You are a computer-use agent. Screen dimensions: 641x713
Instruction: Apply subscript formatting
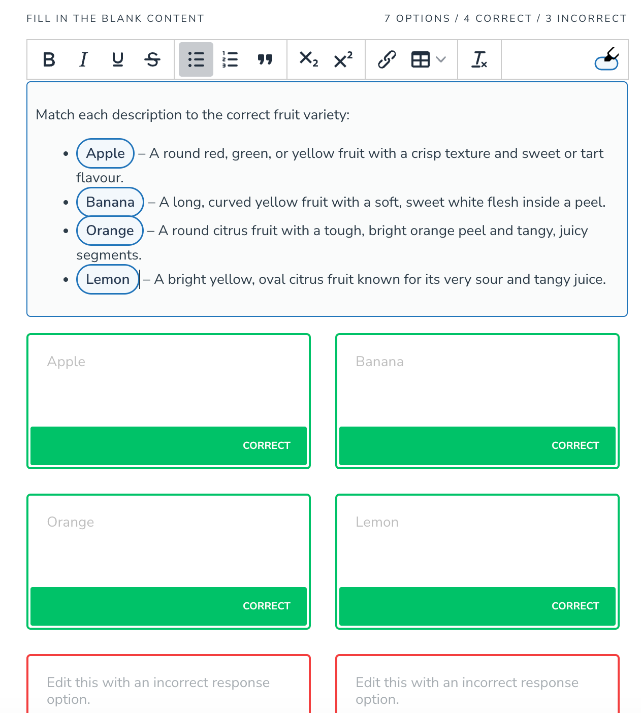pyautogui.click(x=309, y=59)
